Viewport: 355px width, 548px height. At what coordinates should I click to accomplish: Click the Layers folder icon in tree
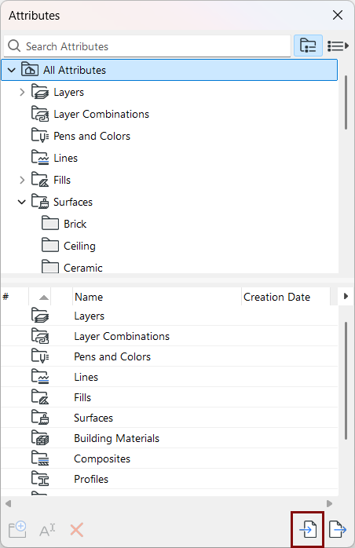point(40,92)
